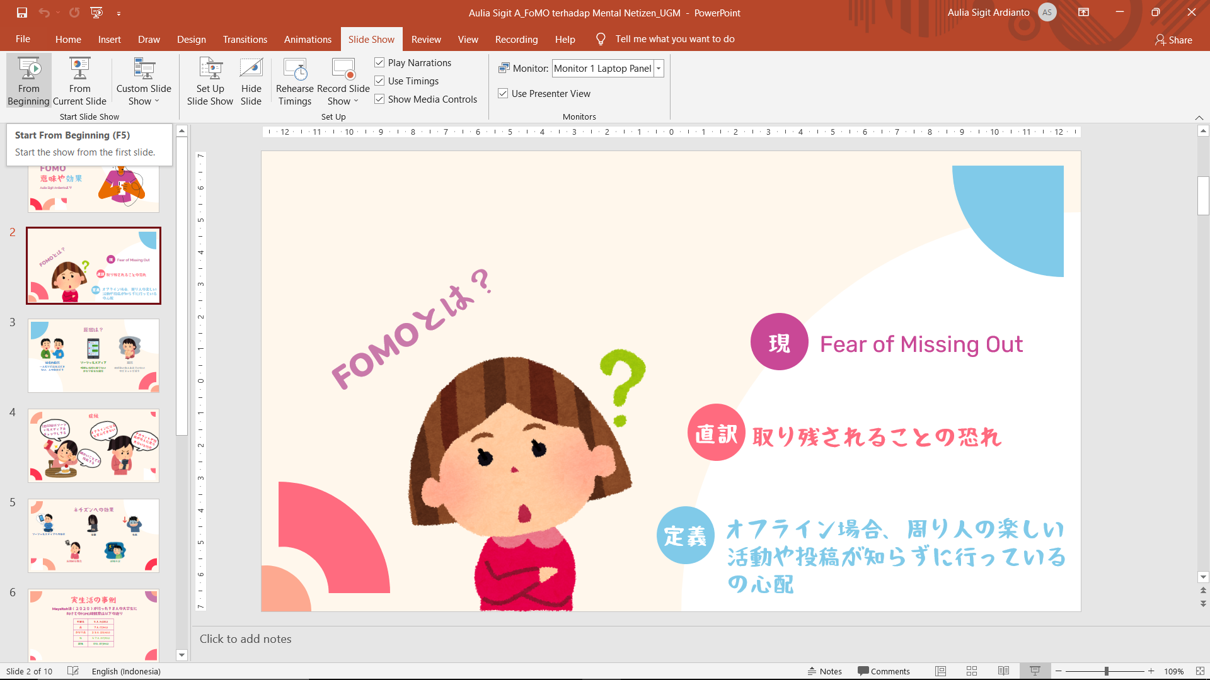
Task: Click the AS account avatar
Action: [x=1047, y=13]
